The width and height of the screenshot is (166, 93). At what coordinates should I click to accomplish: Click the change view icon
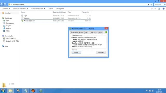click(153, 9)
